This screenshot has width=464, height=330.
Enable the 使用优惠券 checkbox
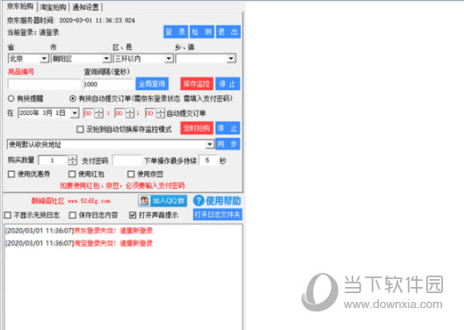[x=11, y=174]
